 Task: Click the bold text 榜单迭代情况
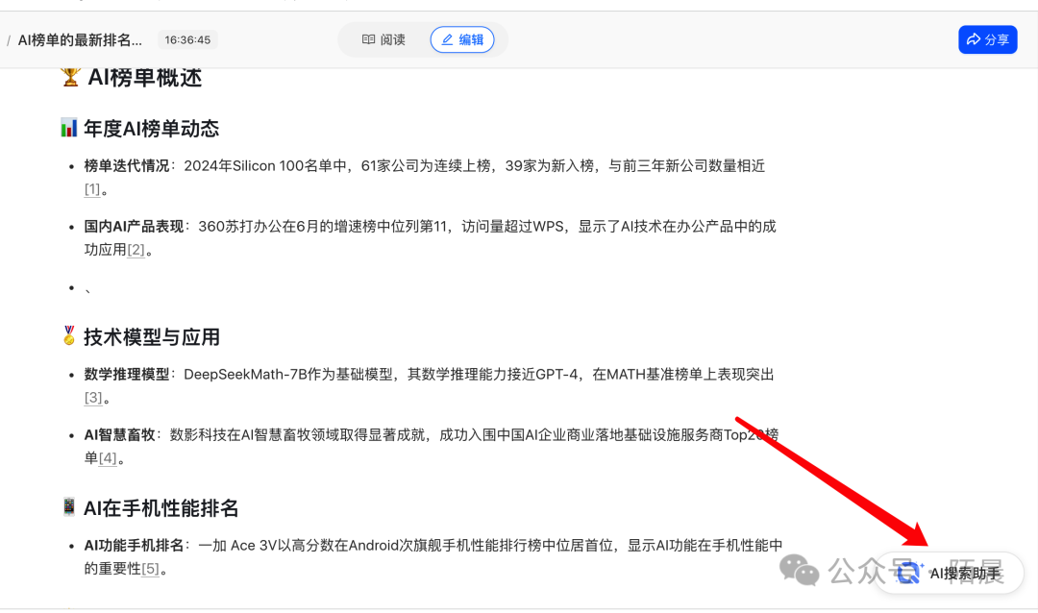[x=127, y=165]
